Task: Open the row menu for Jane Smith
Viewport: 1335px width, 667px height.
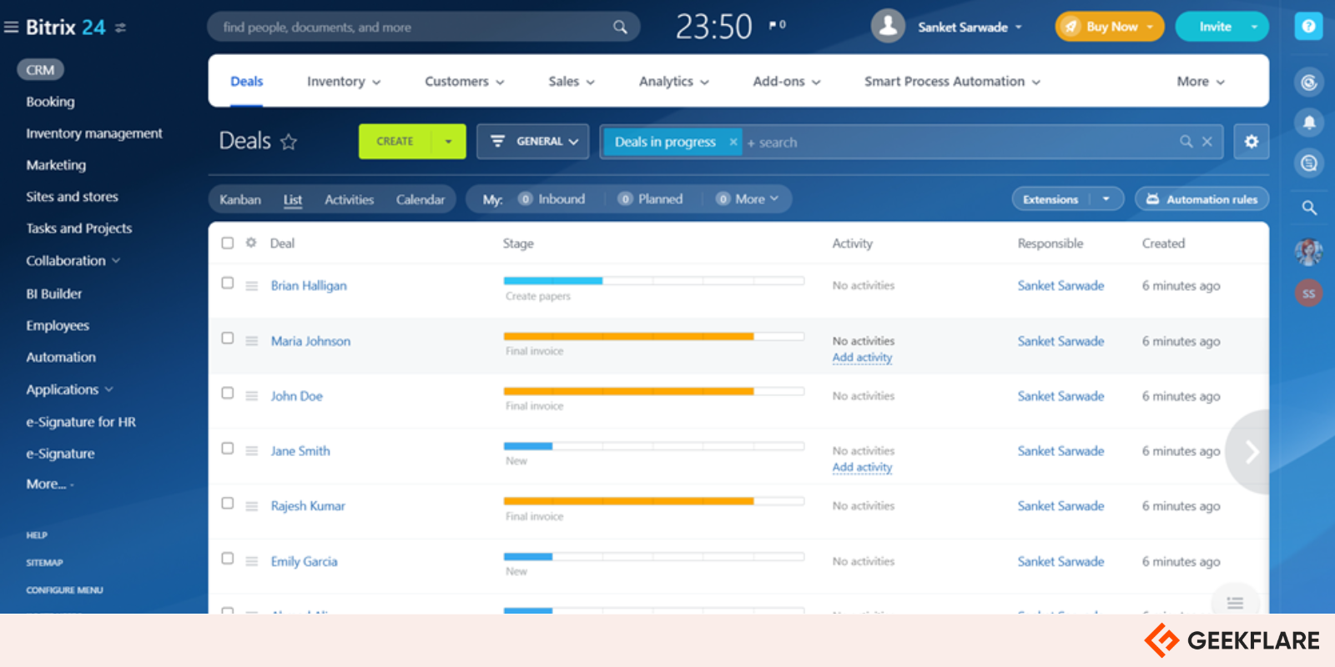Action: [x=252, y=451]
